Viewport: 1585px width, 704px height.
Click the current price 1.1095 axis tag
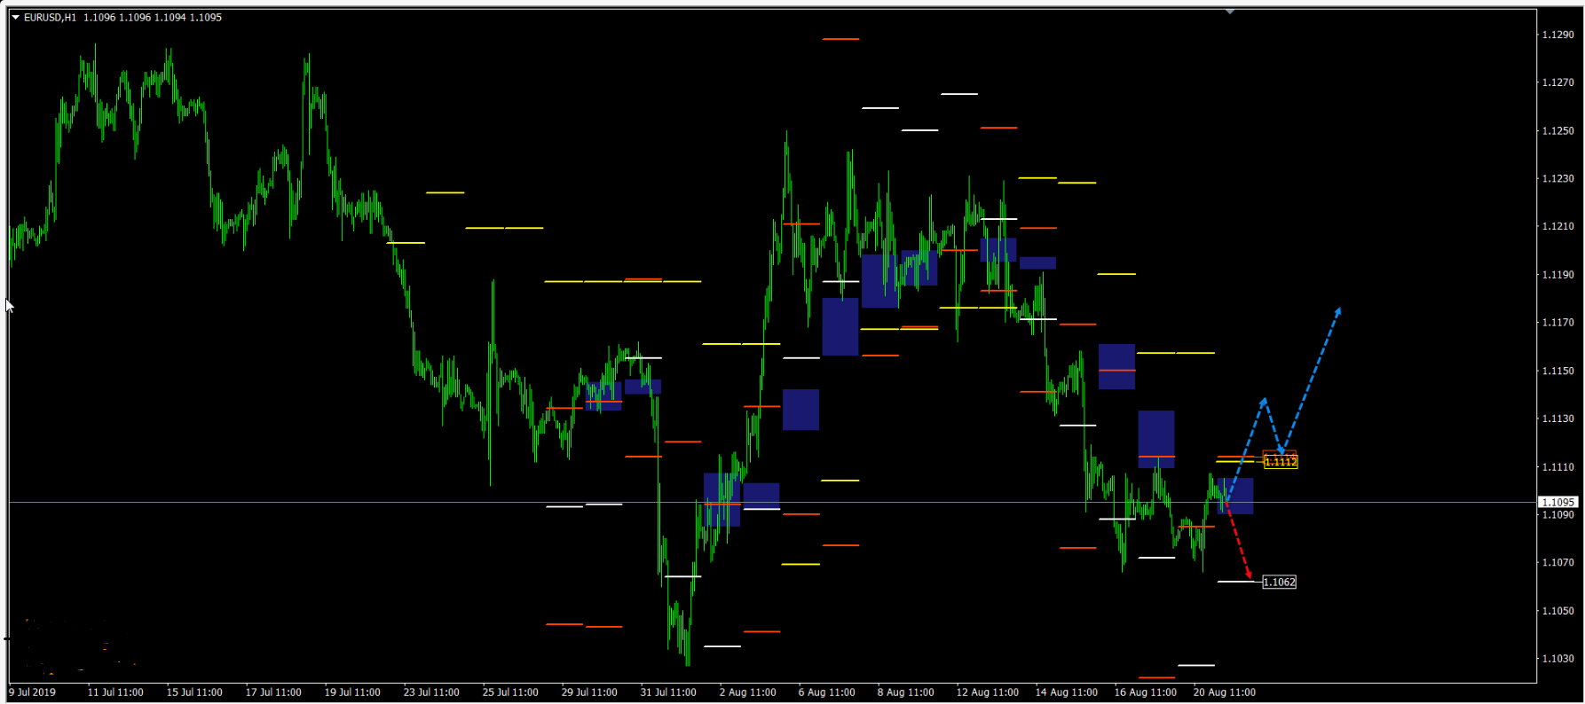coord(1557,502)
